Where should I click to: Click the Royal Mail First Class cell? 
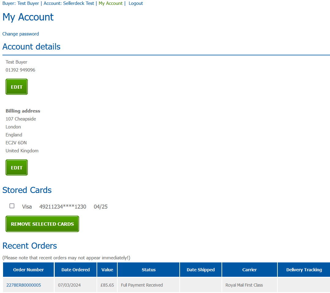(244, 285)
